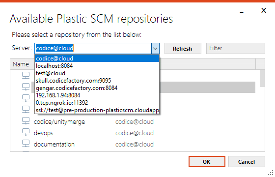Minimize the repositories dialog window
Screen dimensions: 275x177
coord(242,12)
